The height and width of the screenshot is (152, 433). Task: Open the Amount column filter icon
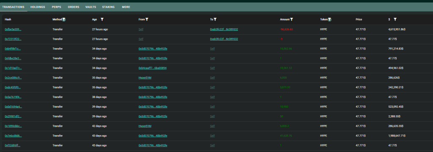coord(292,19)
